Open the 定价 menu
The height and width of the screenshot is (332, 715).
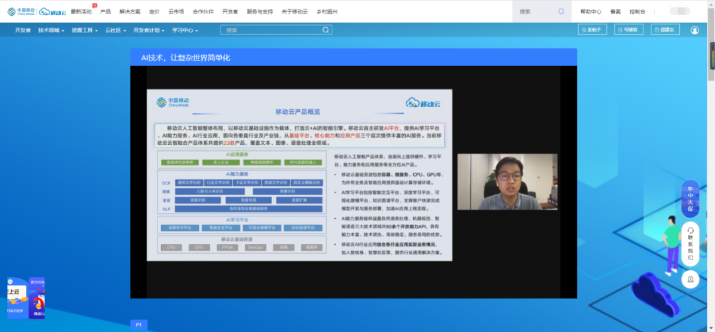(154, 11)
